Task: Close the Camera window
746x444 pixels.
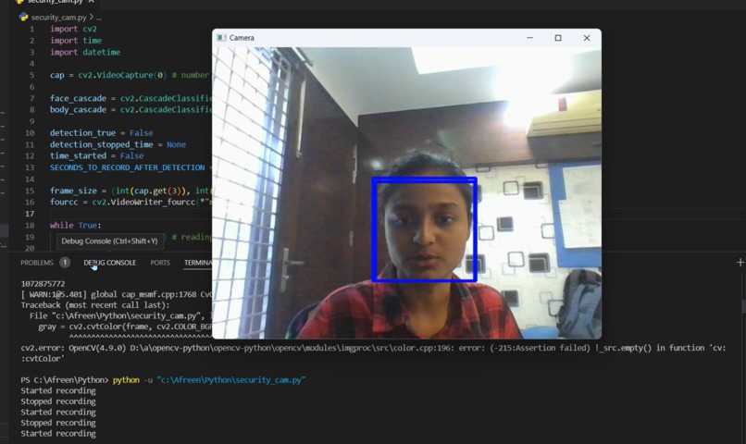Action: coord(587,38)
